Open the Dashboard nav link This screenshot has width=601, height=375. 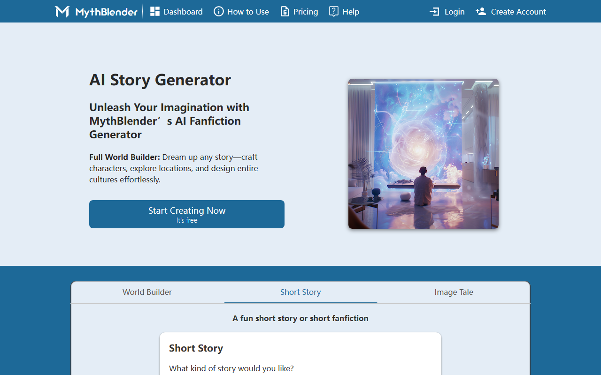177,12
